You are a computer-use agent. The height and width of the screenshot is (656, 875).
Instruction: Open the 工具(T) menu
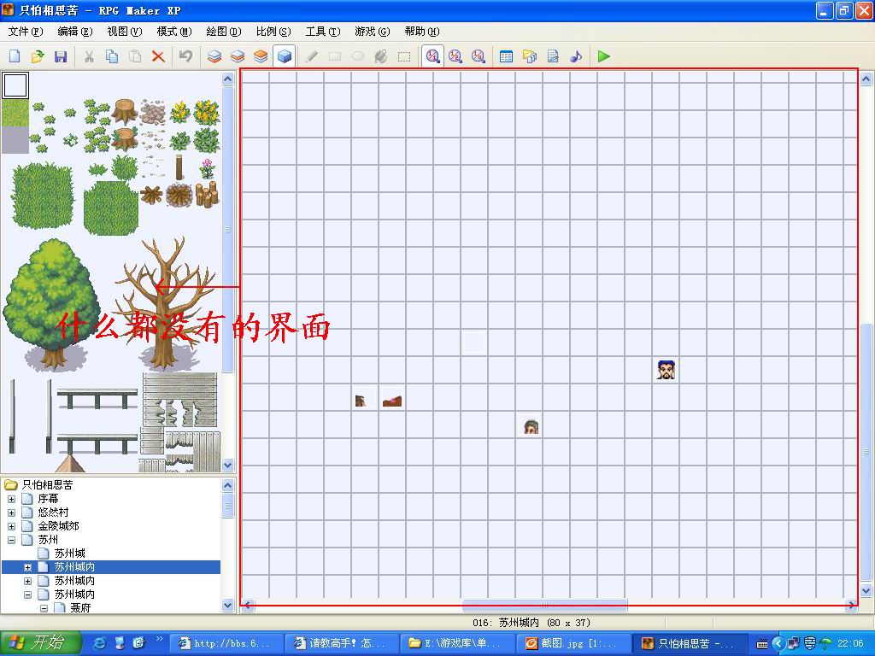(323, 32)
